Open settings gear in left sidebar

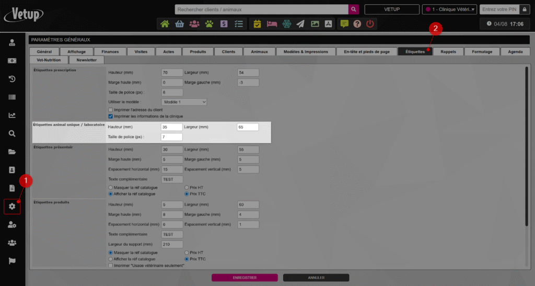(11, 207)
